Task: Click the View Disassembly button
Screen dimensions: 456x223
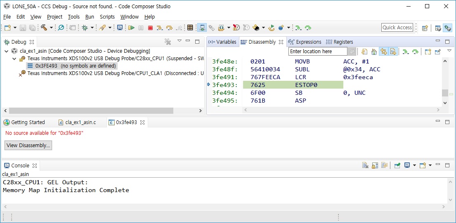Action: coord(28,145)
